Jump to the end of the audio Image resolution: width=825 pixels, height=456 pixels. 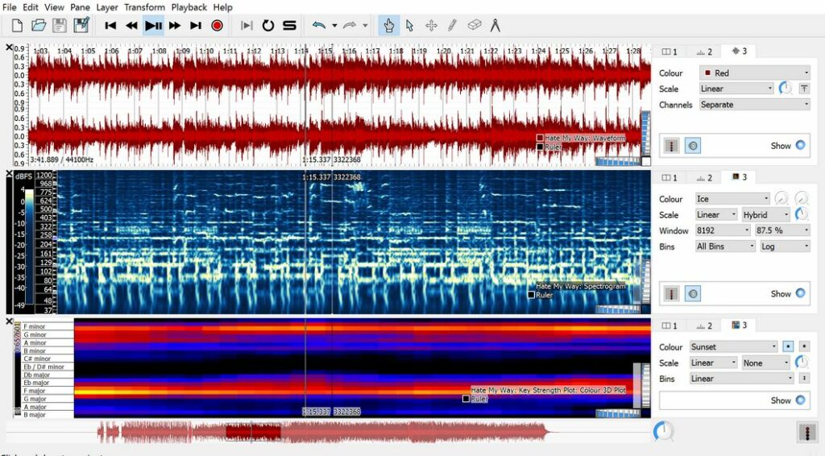[x=196, y=25]
